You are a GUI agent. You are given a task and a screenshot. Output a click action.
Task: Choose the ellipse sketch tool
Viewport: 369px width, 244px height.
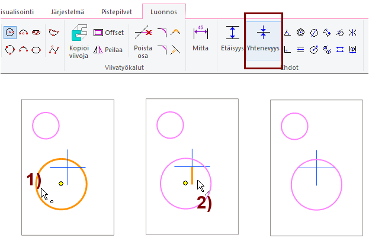[x=36, y=50]
